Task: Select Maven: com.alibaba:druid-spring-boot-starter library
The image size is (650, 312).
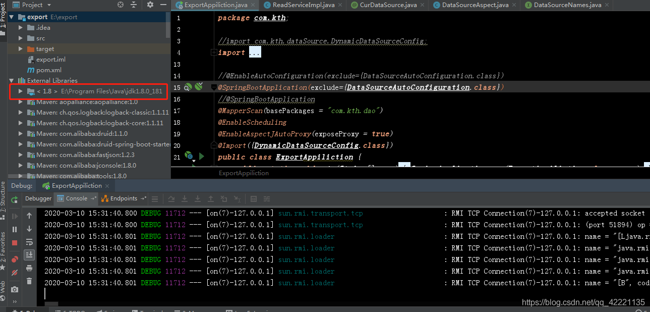Action: (x=103, y=144)
